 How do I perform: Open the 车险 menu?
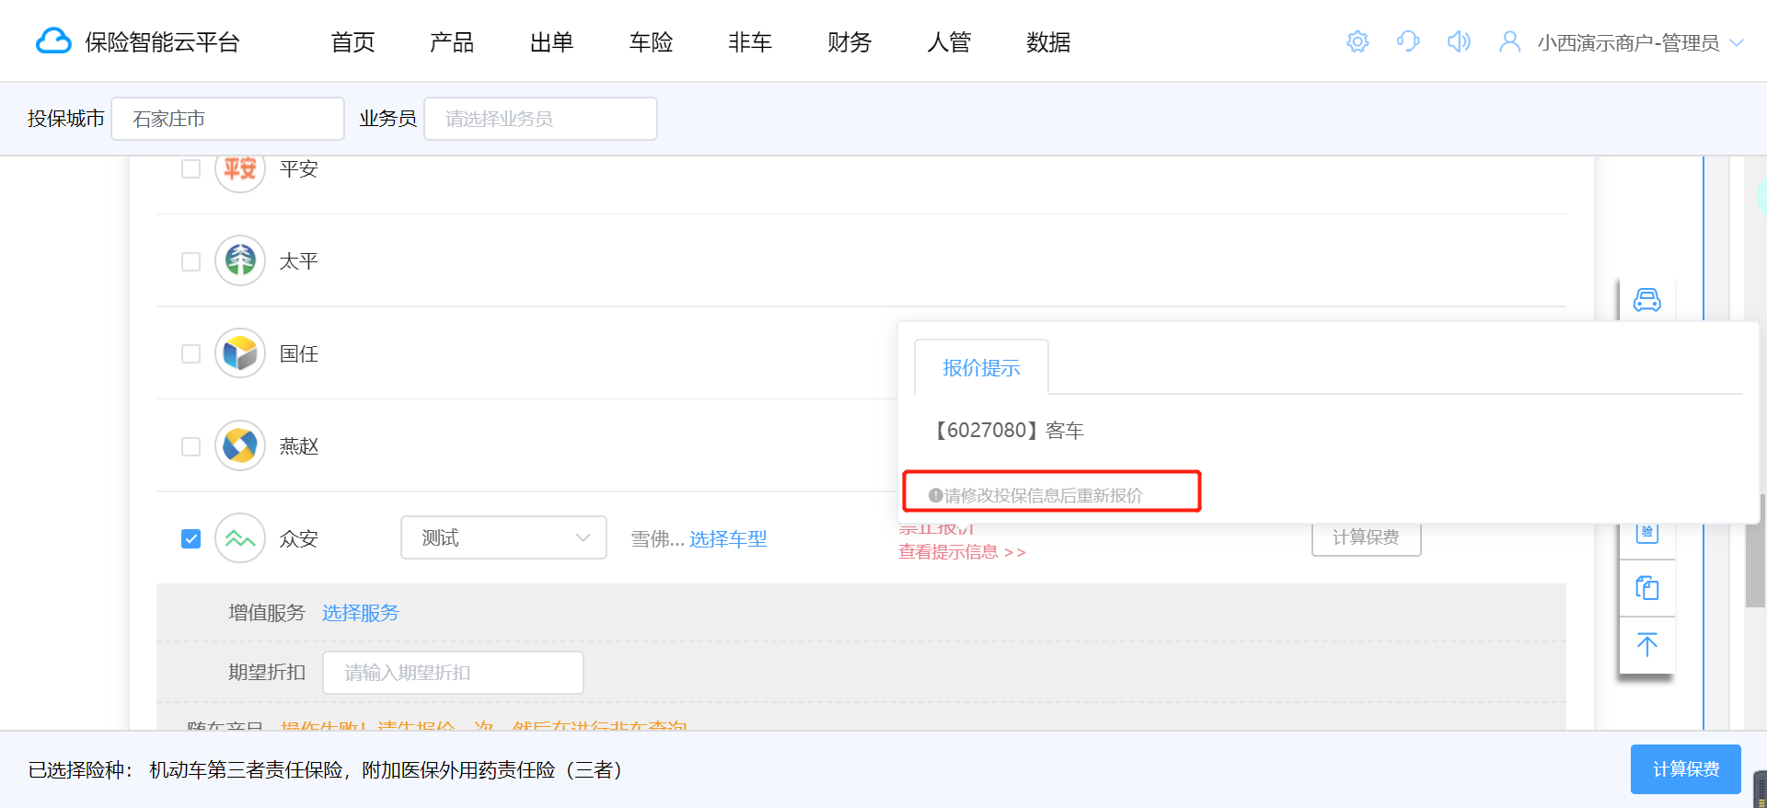[x=651, y=42]
